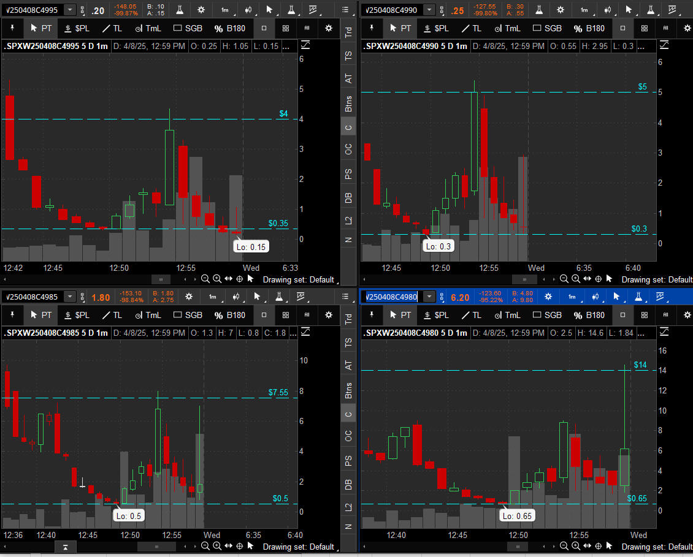Screen dimensions: 693x557
Task: Open the studies flask icon in C4985 panel
Action: [279, 297]
